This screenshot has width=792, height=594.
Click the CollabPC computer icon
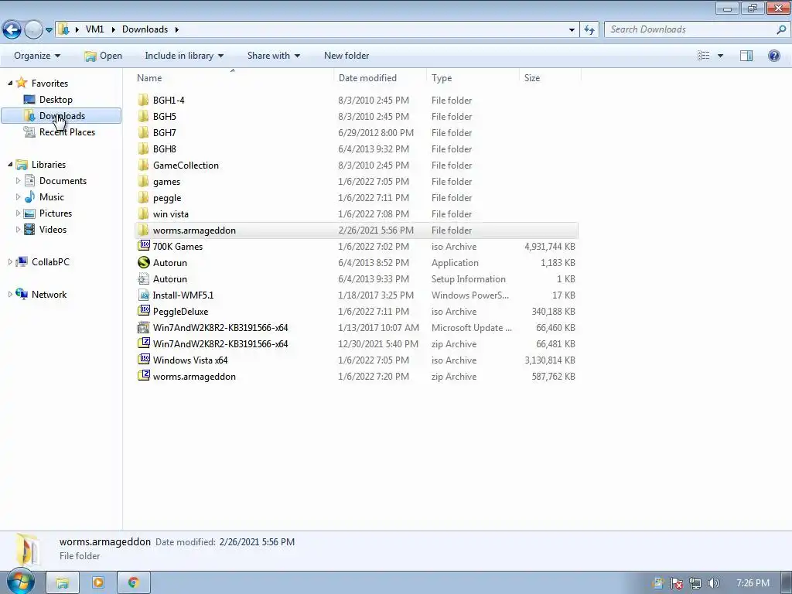tap(22, 261)
